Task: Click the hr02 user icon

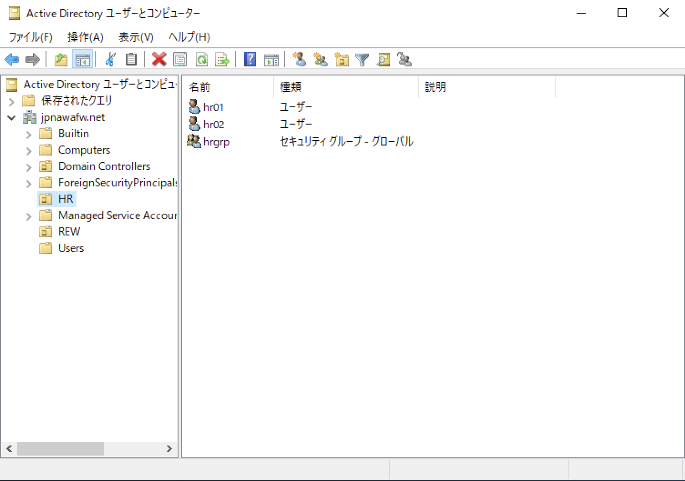Action: click(x=194, y=124)
